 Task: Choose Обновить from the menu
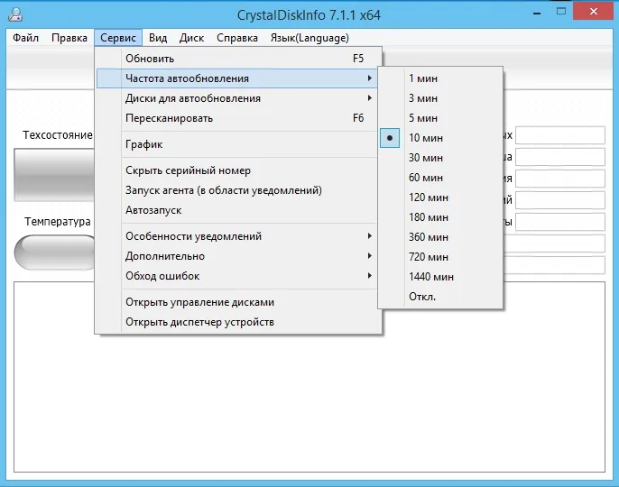[238, 59]
